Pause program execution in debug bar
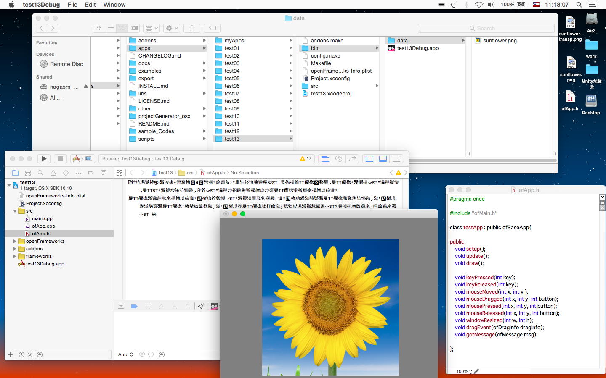 (x=148, y=307)
